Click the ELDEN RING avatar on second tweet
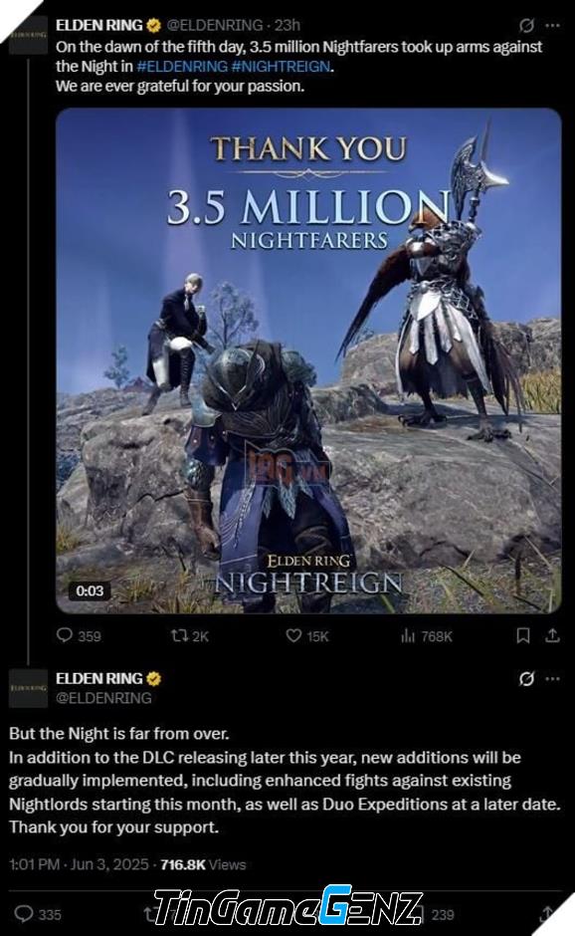 [28, 688]
